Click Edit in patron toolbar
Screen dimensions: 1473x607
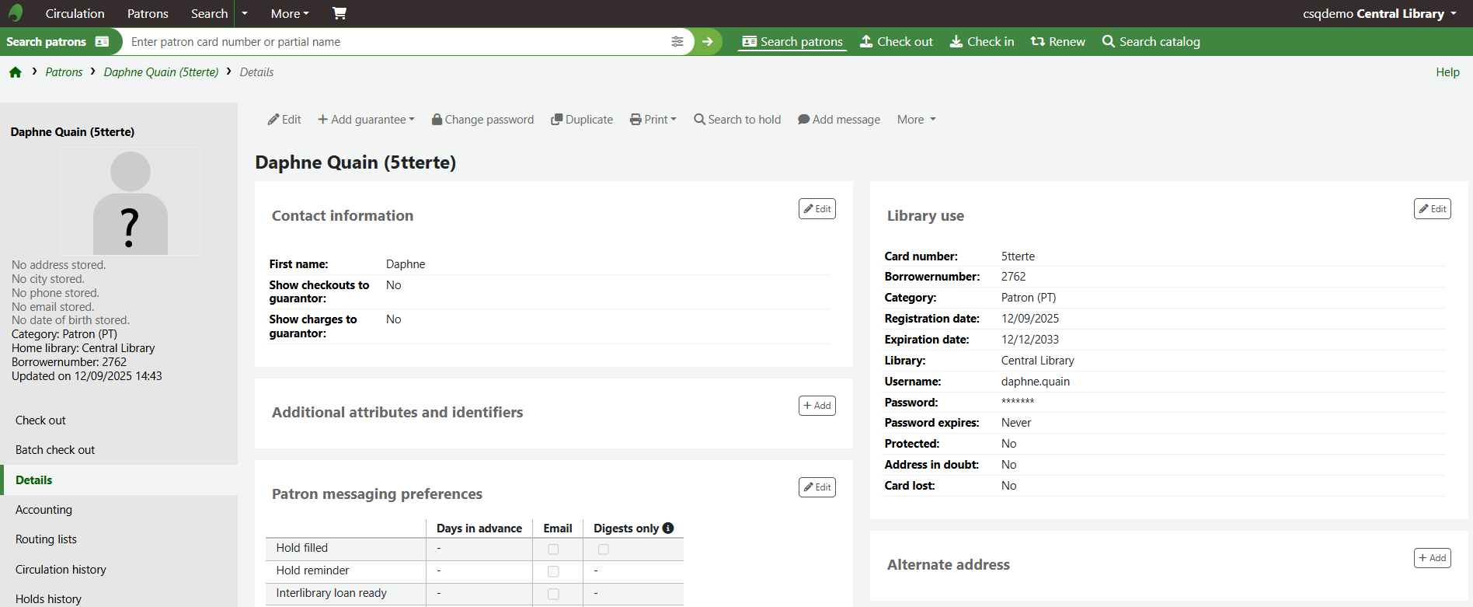[x=284, y=120]
